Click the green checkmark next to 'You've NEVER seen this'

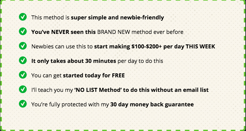(x=23, y=31)
